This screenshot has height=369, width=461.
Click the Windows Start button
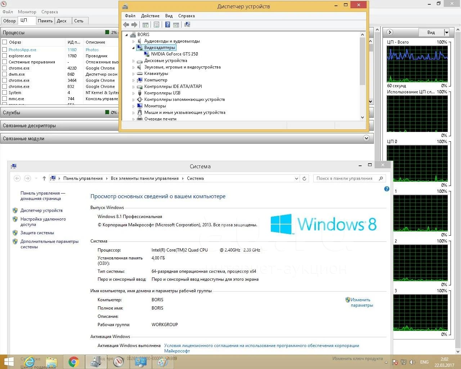(x=9, y=362)
